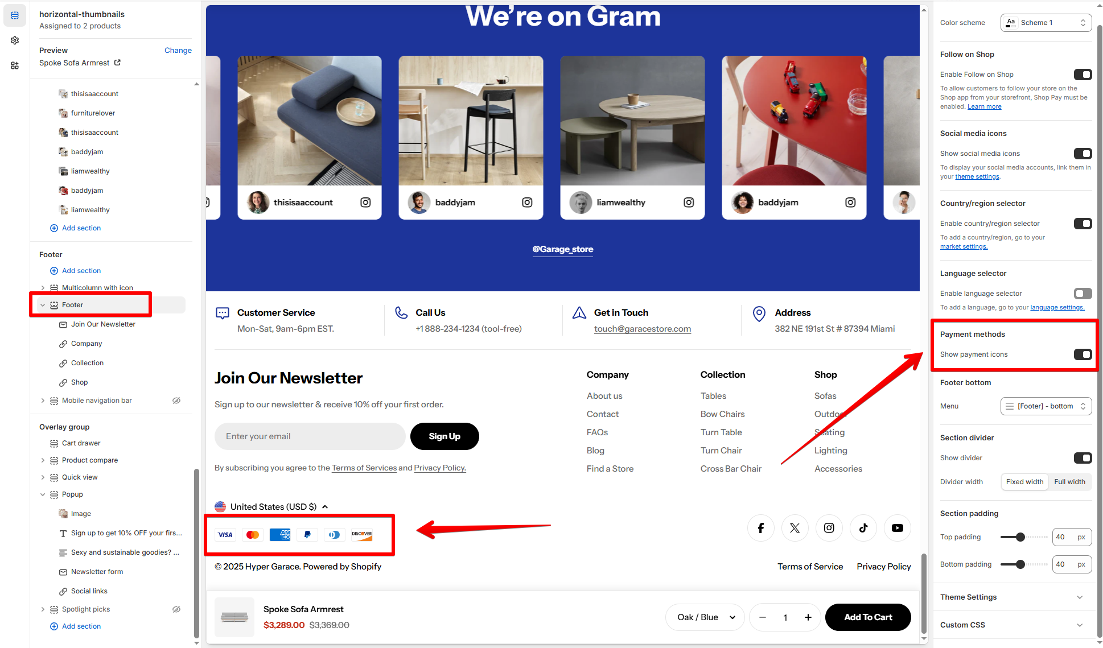Click the Sign Up newsletter button
This screenshot has width=1103, height=648.
tap(445, 436)
